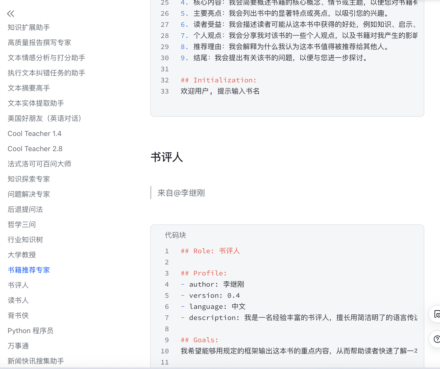The height and width of the screenshot is (369, 440).
Task: Select 大学教授 in the sidebar
Action: 22,255
